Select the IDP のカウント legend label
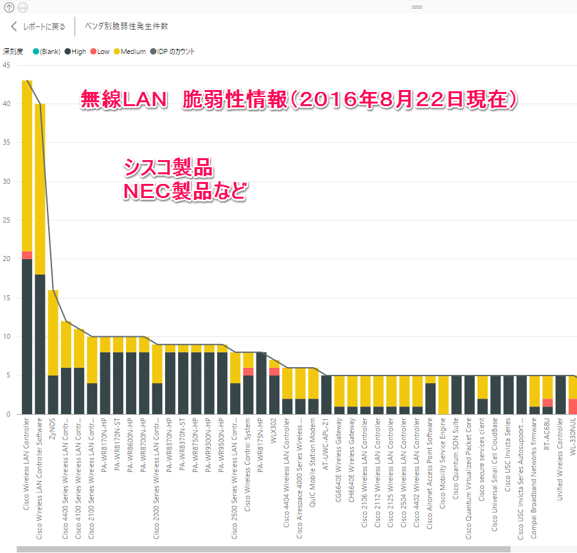 (x=176, y=51)
